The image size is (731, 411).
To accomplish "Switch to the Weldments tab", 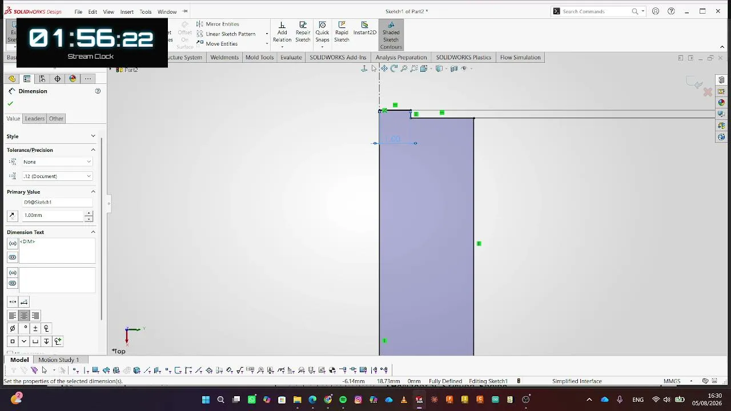I will pyautogui.click(x=224, y=57).
